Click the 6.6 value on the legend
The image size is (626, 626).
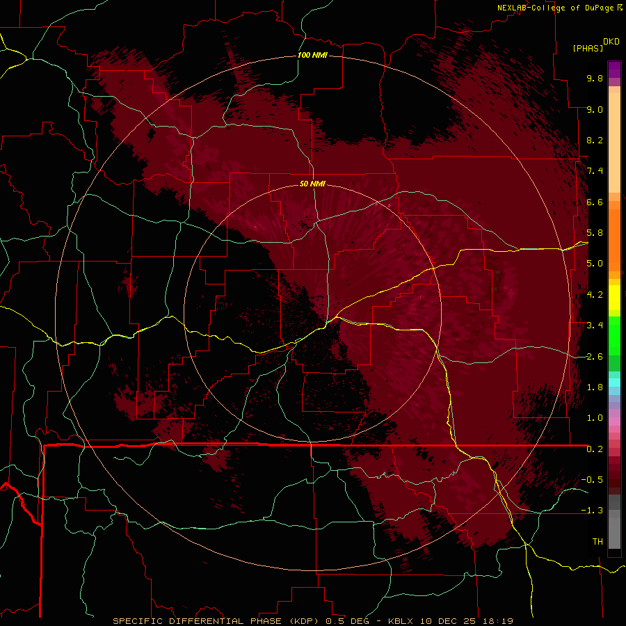click(595, 202)
